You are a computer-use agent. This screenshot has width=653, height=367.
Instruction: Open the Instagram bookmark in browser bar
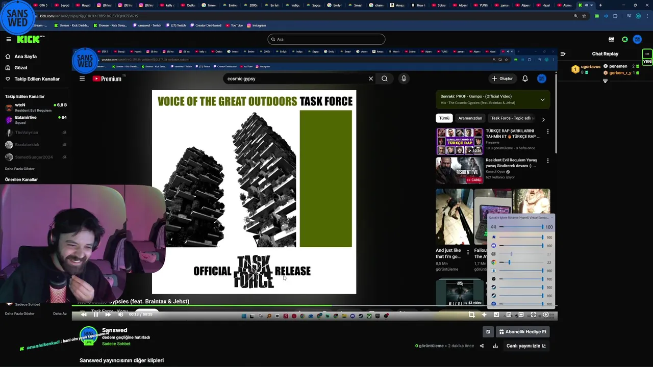pos(256,25)
